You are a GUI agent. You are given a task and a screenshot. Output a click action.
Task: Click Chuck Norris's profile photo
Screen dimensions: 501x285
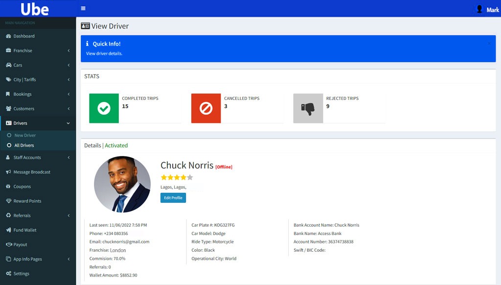pyautogui.click(x=122, y=184)
